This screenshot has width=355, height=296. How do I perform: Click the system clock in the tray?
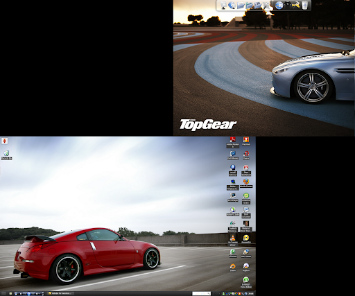251,293
